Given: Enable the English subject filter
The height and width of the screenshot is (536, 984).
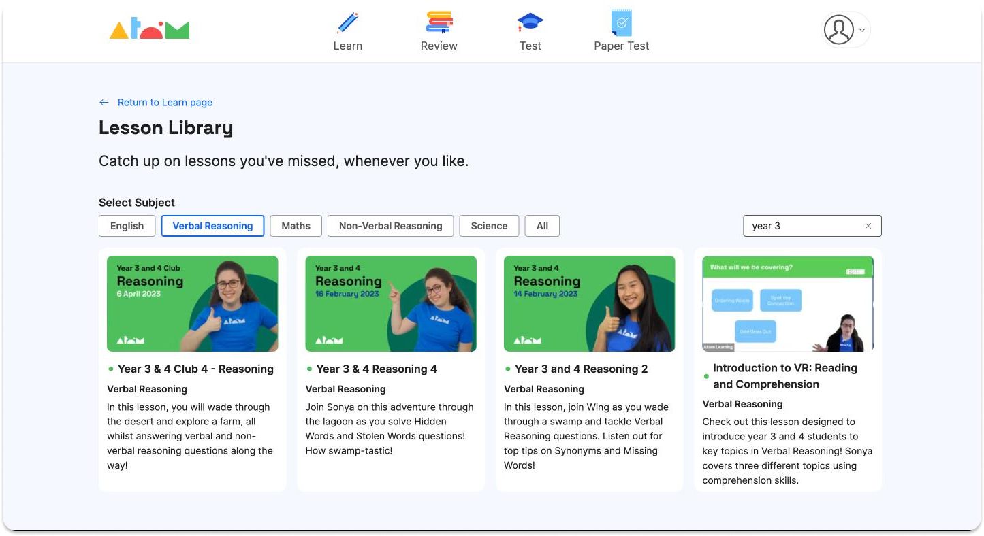Looking at the screenshot, I should [127, 225].
